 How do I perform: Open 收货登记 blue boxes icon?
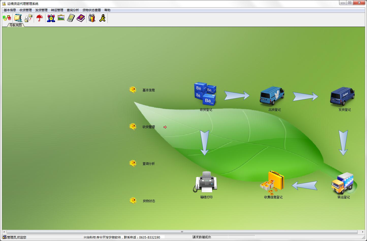pyautogui.click(x=205, y=94)
